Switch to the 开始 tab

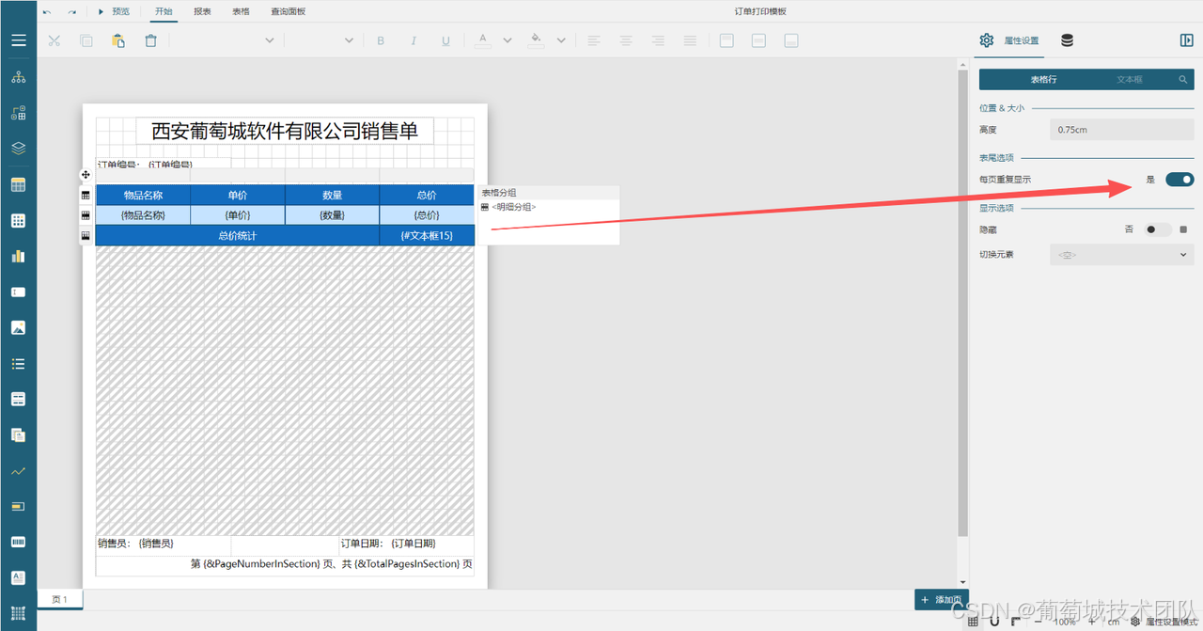pos(164,12)
